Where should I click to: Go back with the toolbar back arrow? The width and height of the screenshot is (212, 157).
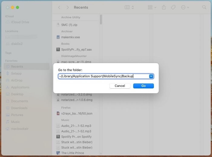(59, 7)
